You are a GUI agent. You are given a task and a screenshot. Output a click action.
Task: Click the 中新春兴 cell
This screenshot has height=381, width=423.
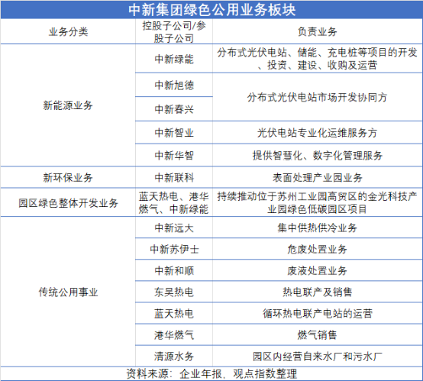(174, 109)
